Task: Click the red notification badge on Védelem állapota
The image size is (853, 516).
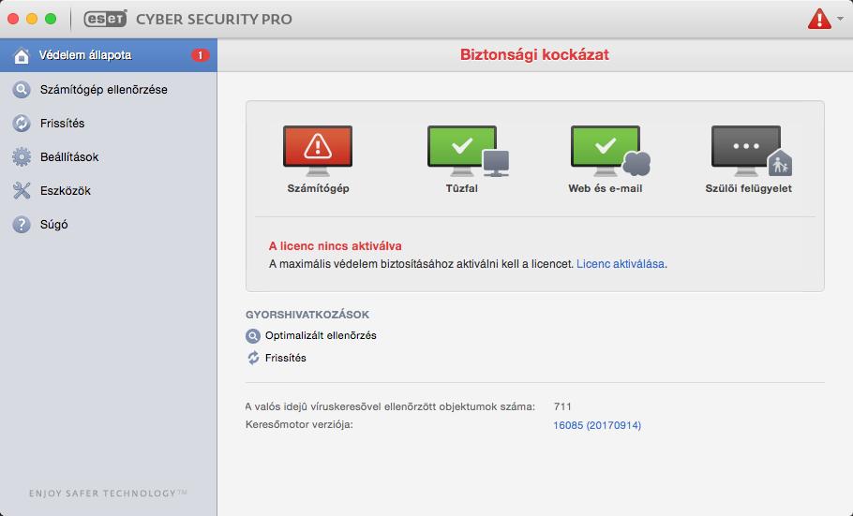Action: [x=200, y=55]
